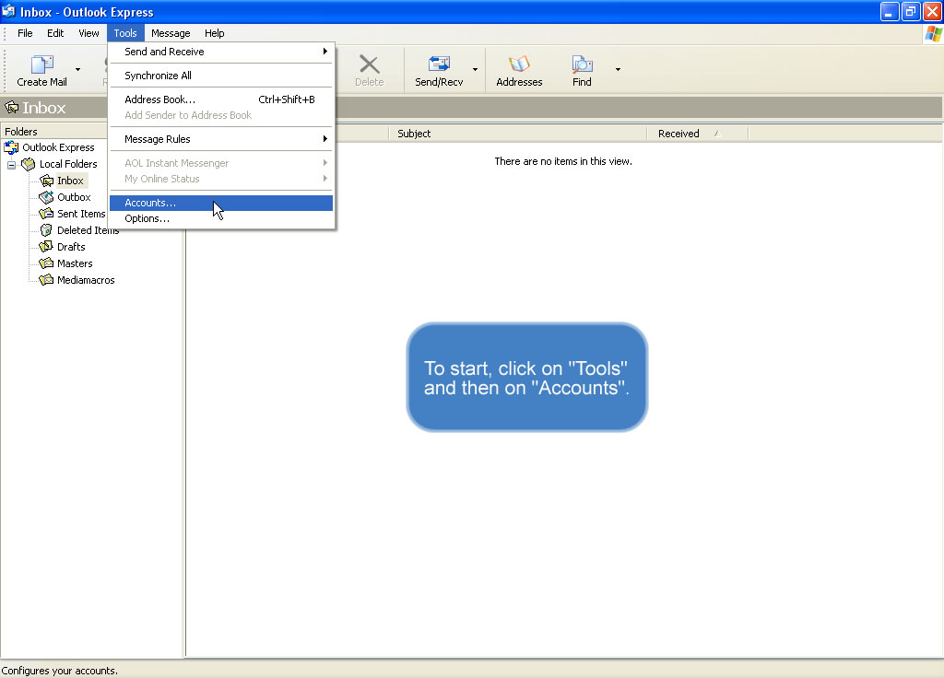Sort by the Received column header
The image size is (944, 678).
[678, 134]
